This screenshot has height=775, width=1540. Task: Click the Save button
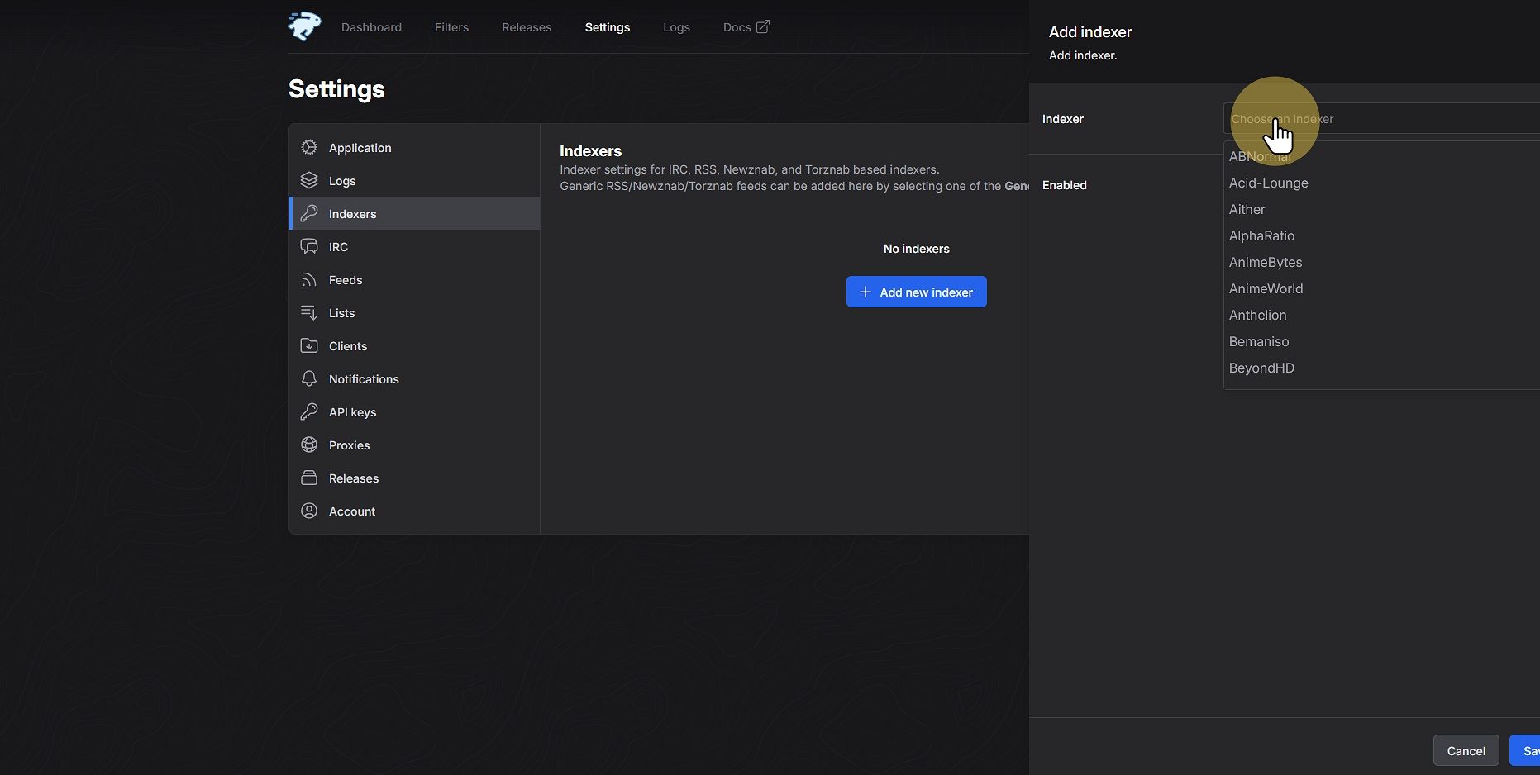pyautogui.click(x=1525, y=750)
